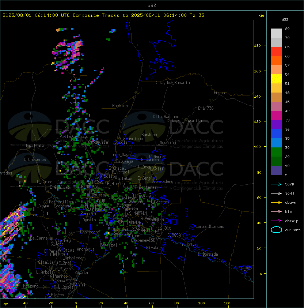Click the 'Zapata' label on map
The width and height of the screenshot is (304, 308).
pyautogui.click(x=81, y=273)
